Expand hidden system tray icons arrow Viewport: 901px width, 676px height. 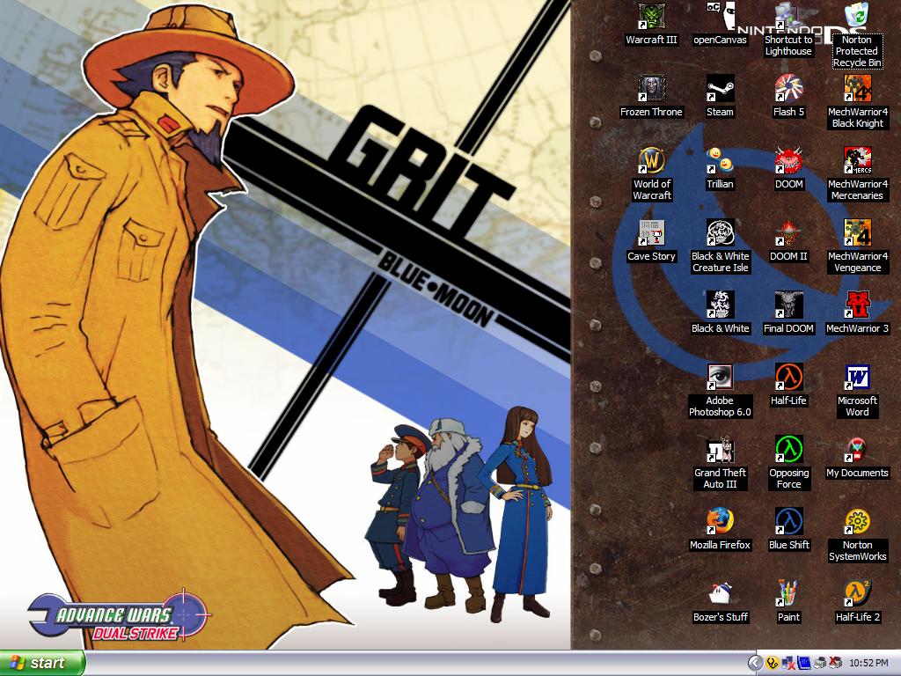[755, 663]
